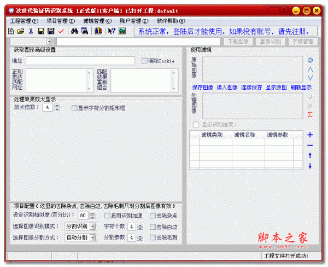328x267 pixels.
Task: Click the 匹配结果重新组合 text area
Action: [144, 80]
